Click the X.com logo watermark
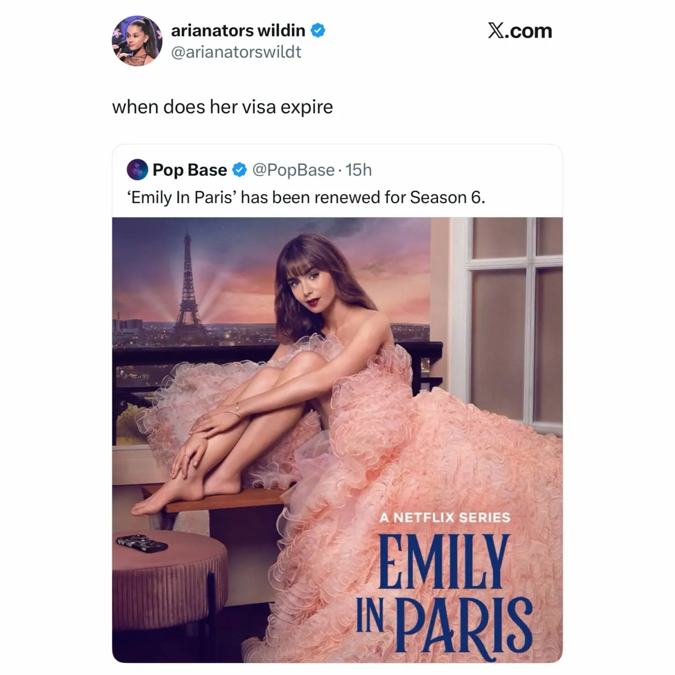675x675 pixels. pos(520,31)
